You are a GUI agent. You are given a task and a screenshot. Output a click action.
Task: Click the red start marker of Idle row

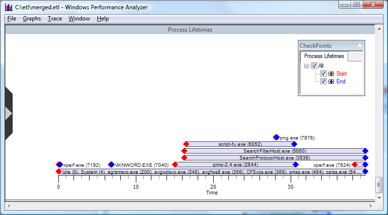[58, 172]
